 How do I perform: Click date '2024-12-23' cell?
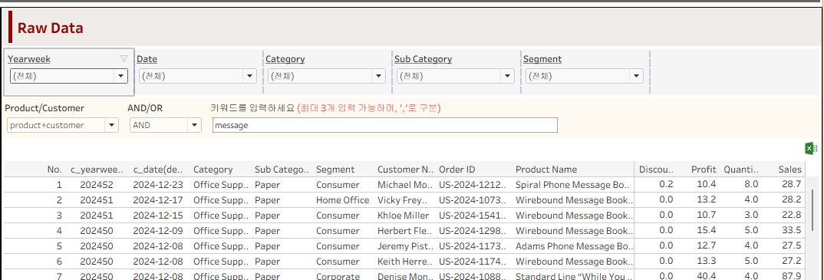(x=157, y=185)
